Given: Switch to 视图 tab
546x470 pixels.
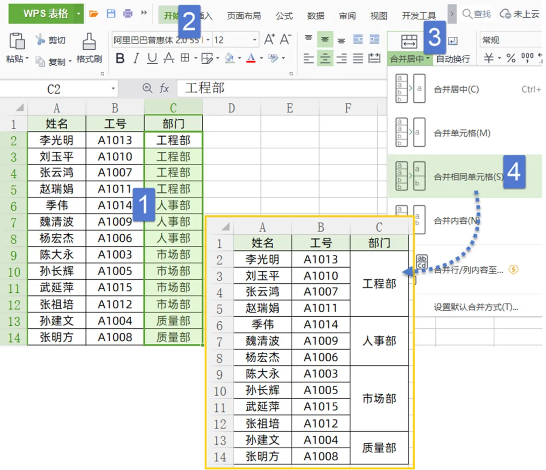Looking at the screenshot, I should pyautogui.click(x=379, y=16).
